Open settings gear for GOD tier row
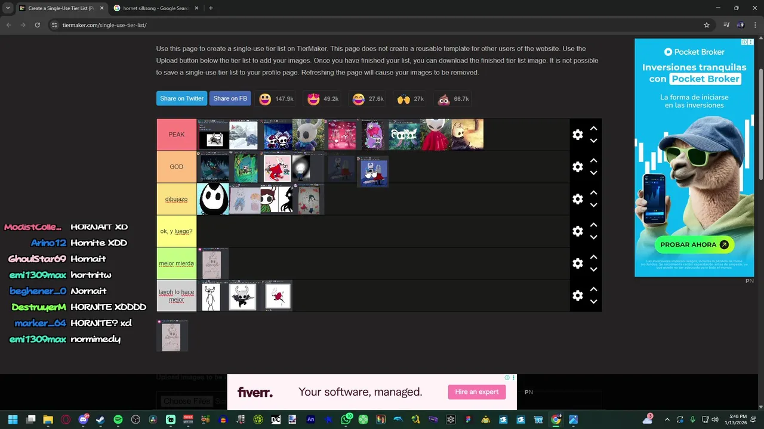764x429 pixels. click(x=577, y=167)
